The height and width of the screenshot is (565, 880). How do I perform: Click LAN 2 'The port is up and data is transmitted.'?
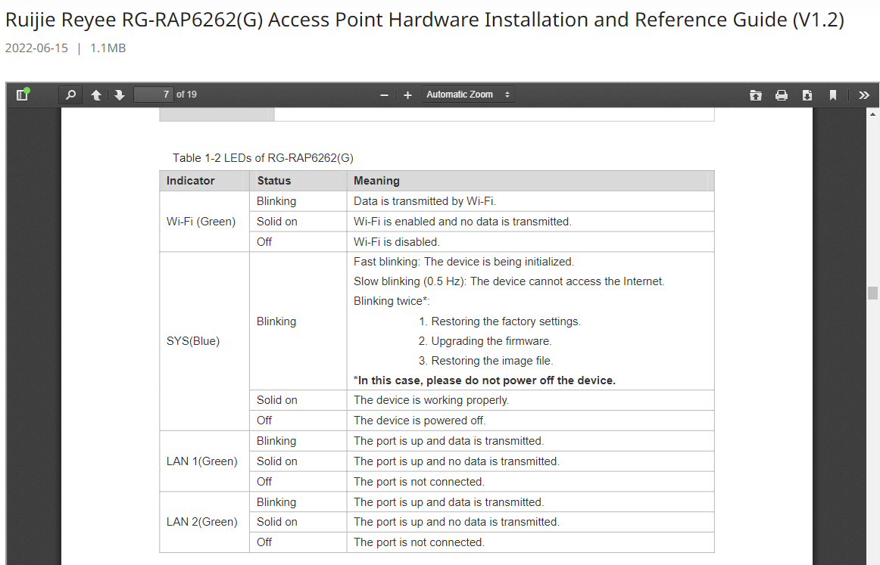[x=448, y=502]
